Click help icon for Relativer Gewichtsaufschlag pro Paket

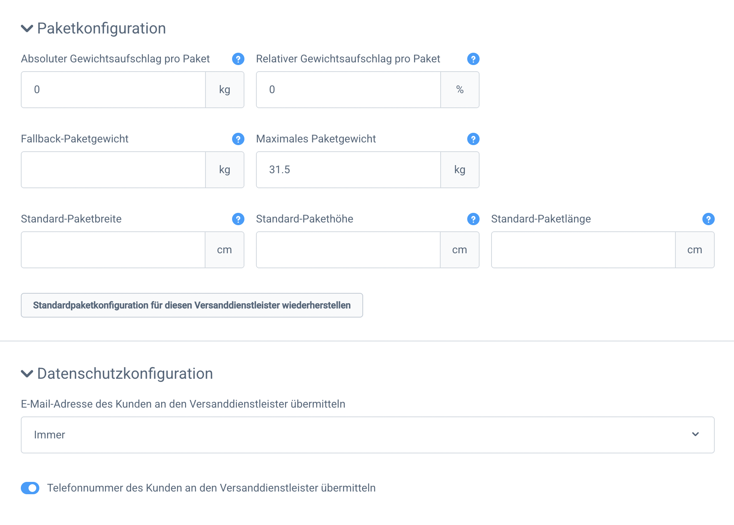click(x=473, y=59)
